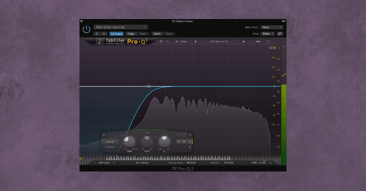This screenshot has height=191, width=366.
Task: Go to previous preset in plug-in header
Action: [97, 34]
